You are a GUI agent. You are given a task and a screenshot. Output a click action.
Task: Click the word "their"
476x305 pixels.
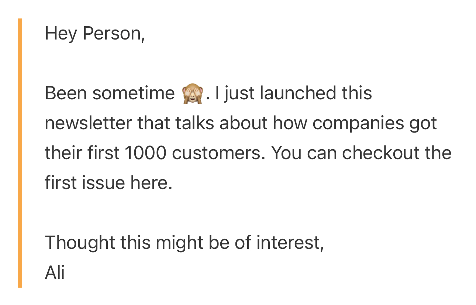[59, 153]
